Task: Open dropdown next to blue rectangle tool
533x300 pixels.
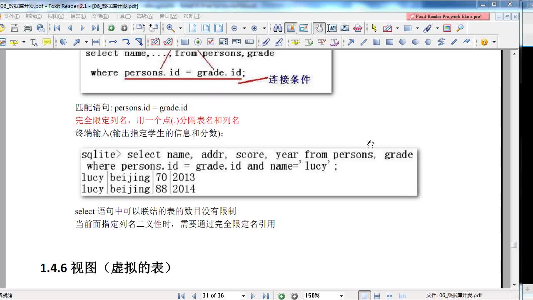Action: coord(417,28)
